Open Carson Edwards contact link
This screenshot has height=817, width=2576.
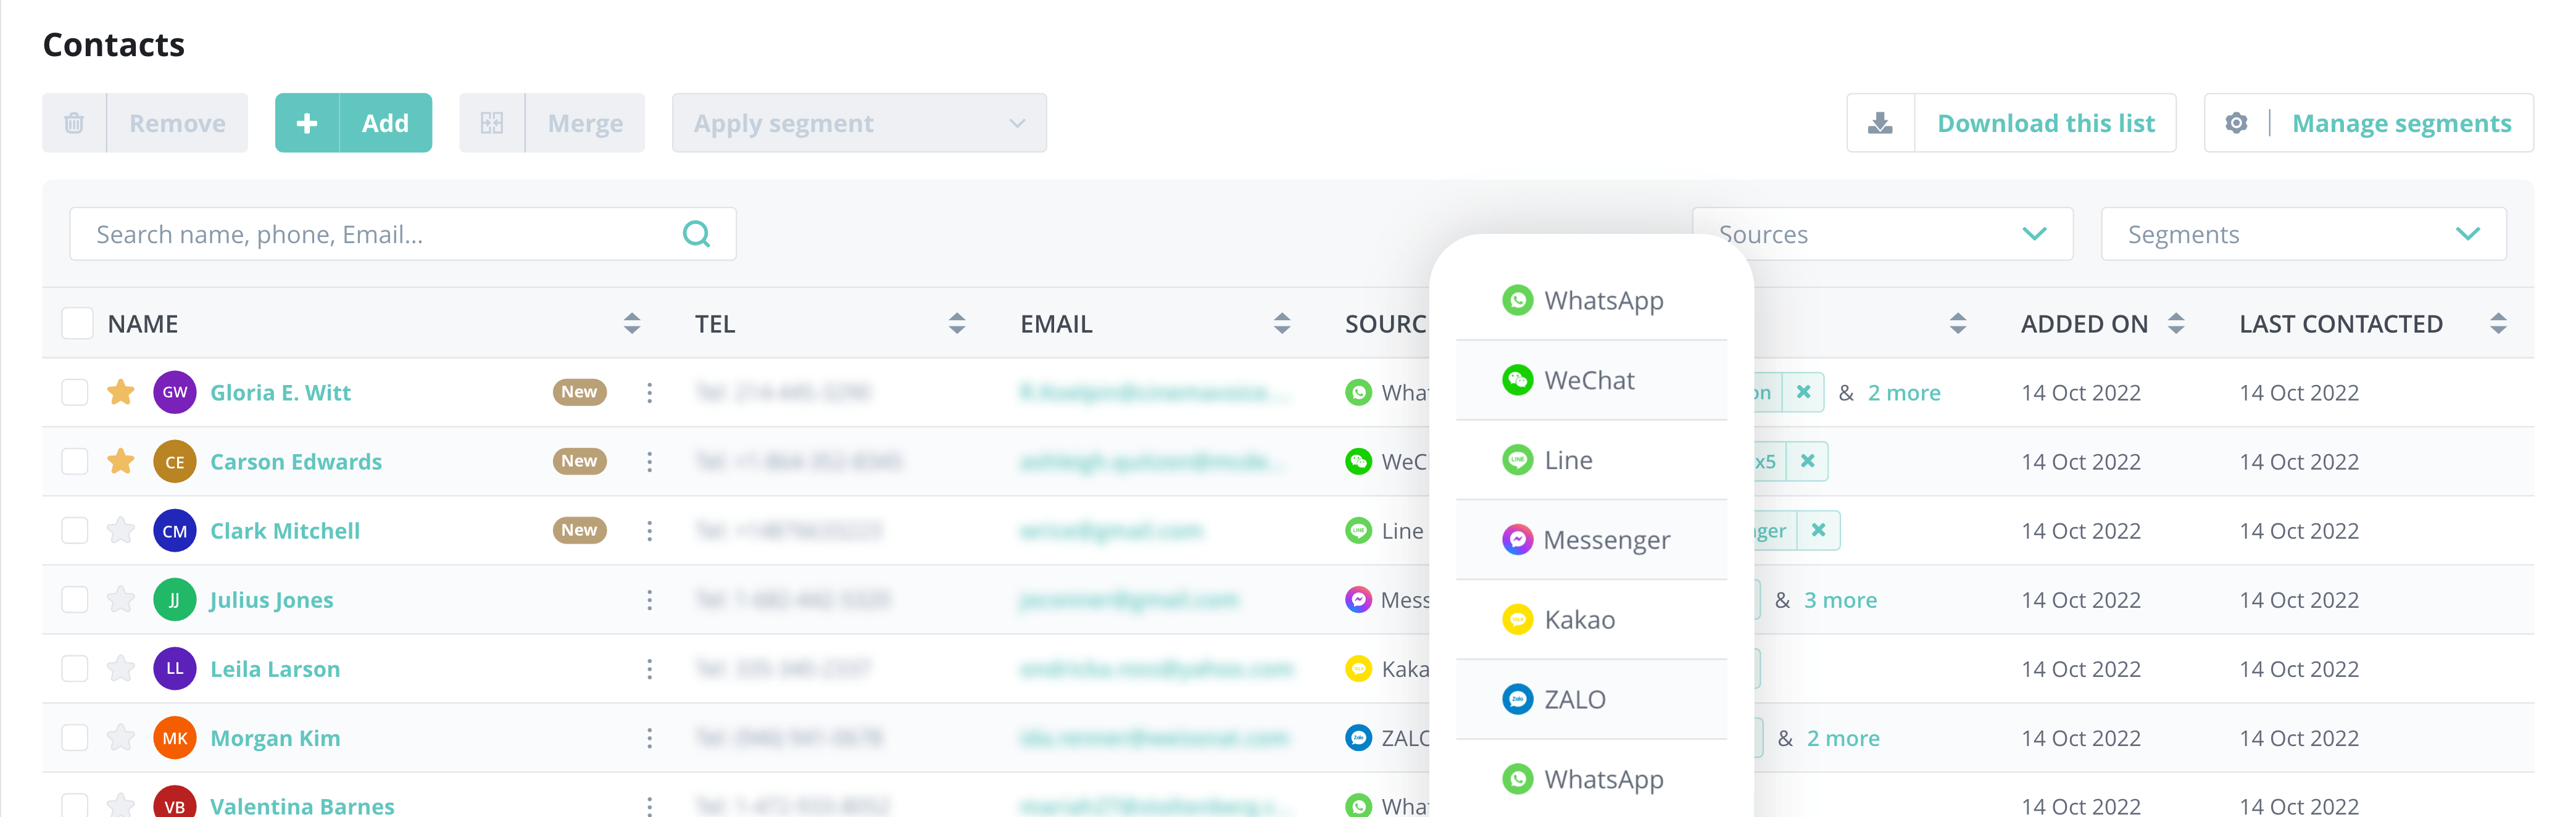pyautogui.click(x=296, y=461)
